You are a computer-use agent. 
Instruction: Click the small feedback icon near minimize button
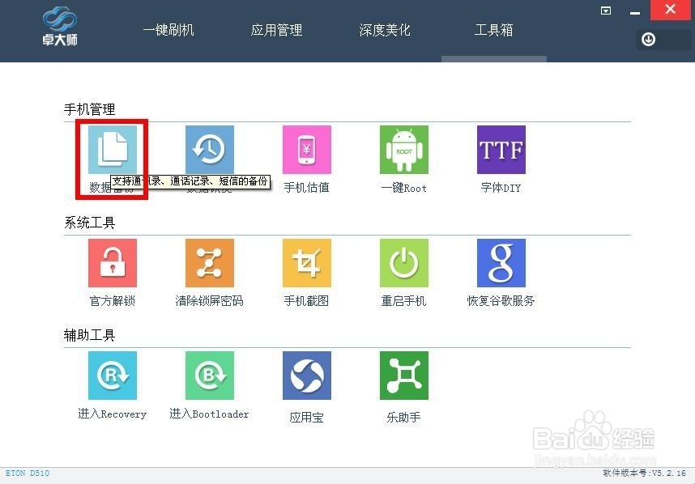[x=605, y=11]
